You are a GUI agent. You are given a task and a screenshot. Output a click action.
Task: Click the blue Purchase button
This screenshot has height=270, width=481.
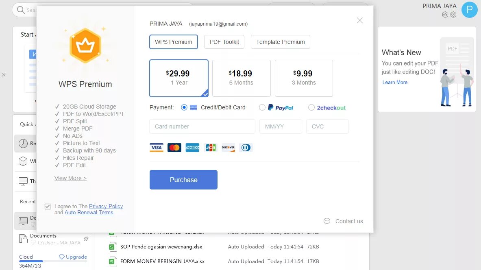pyautogui.click(x=183, y=180)
